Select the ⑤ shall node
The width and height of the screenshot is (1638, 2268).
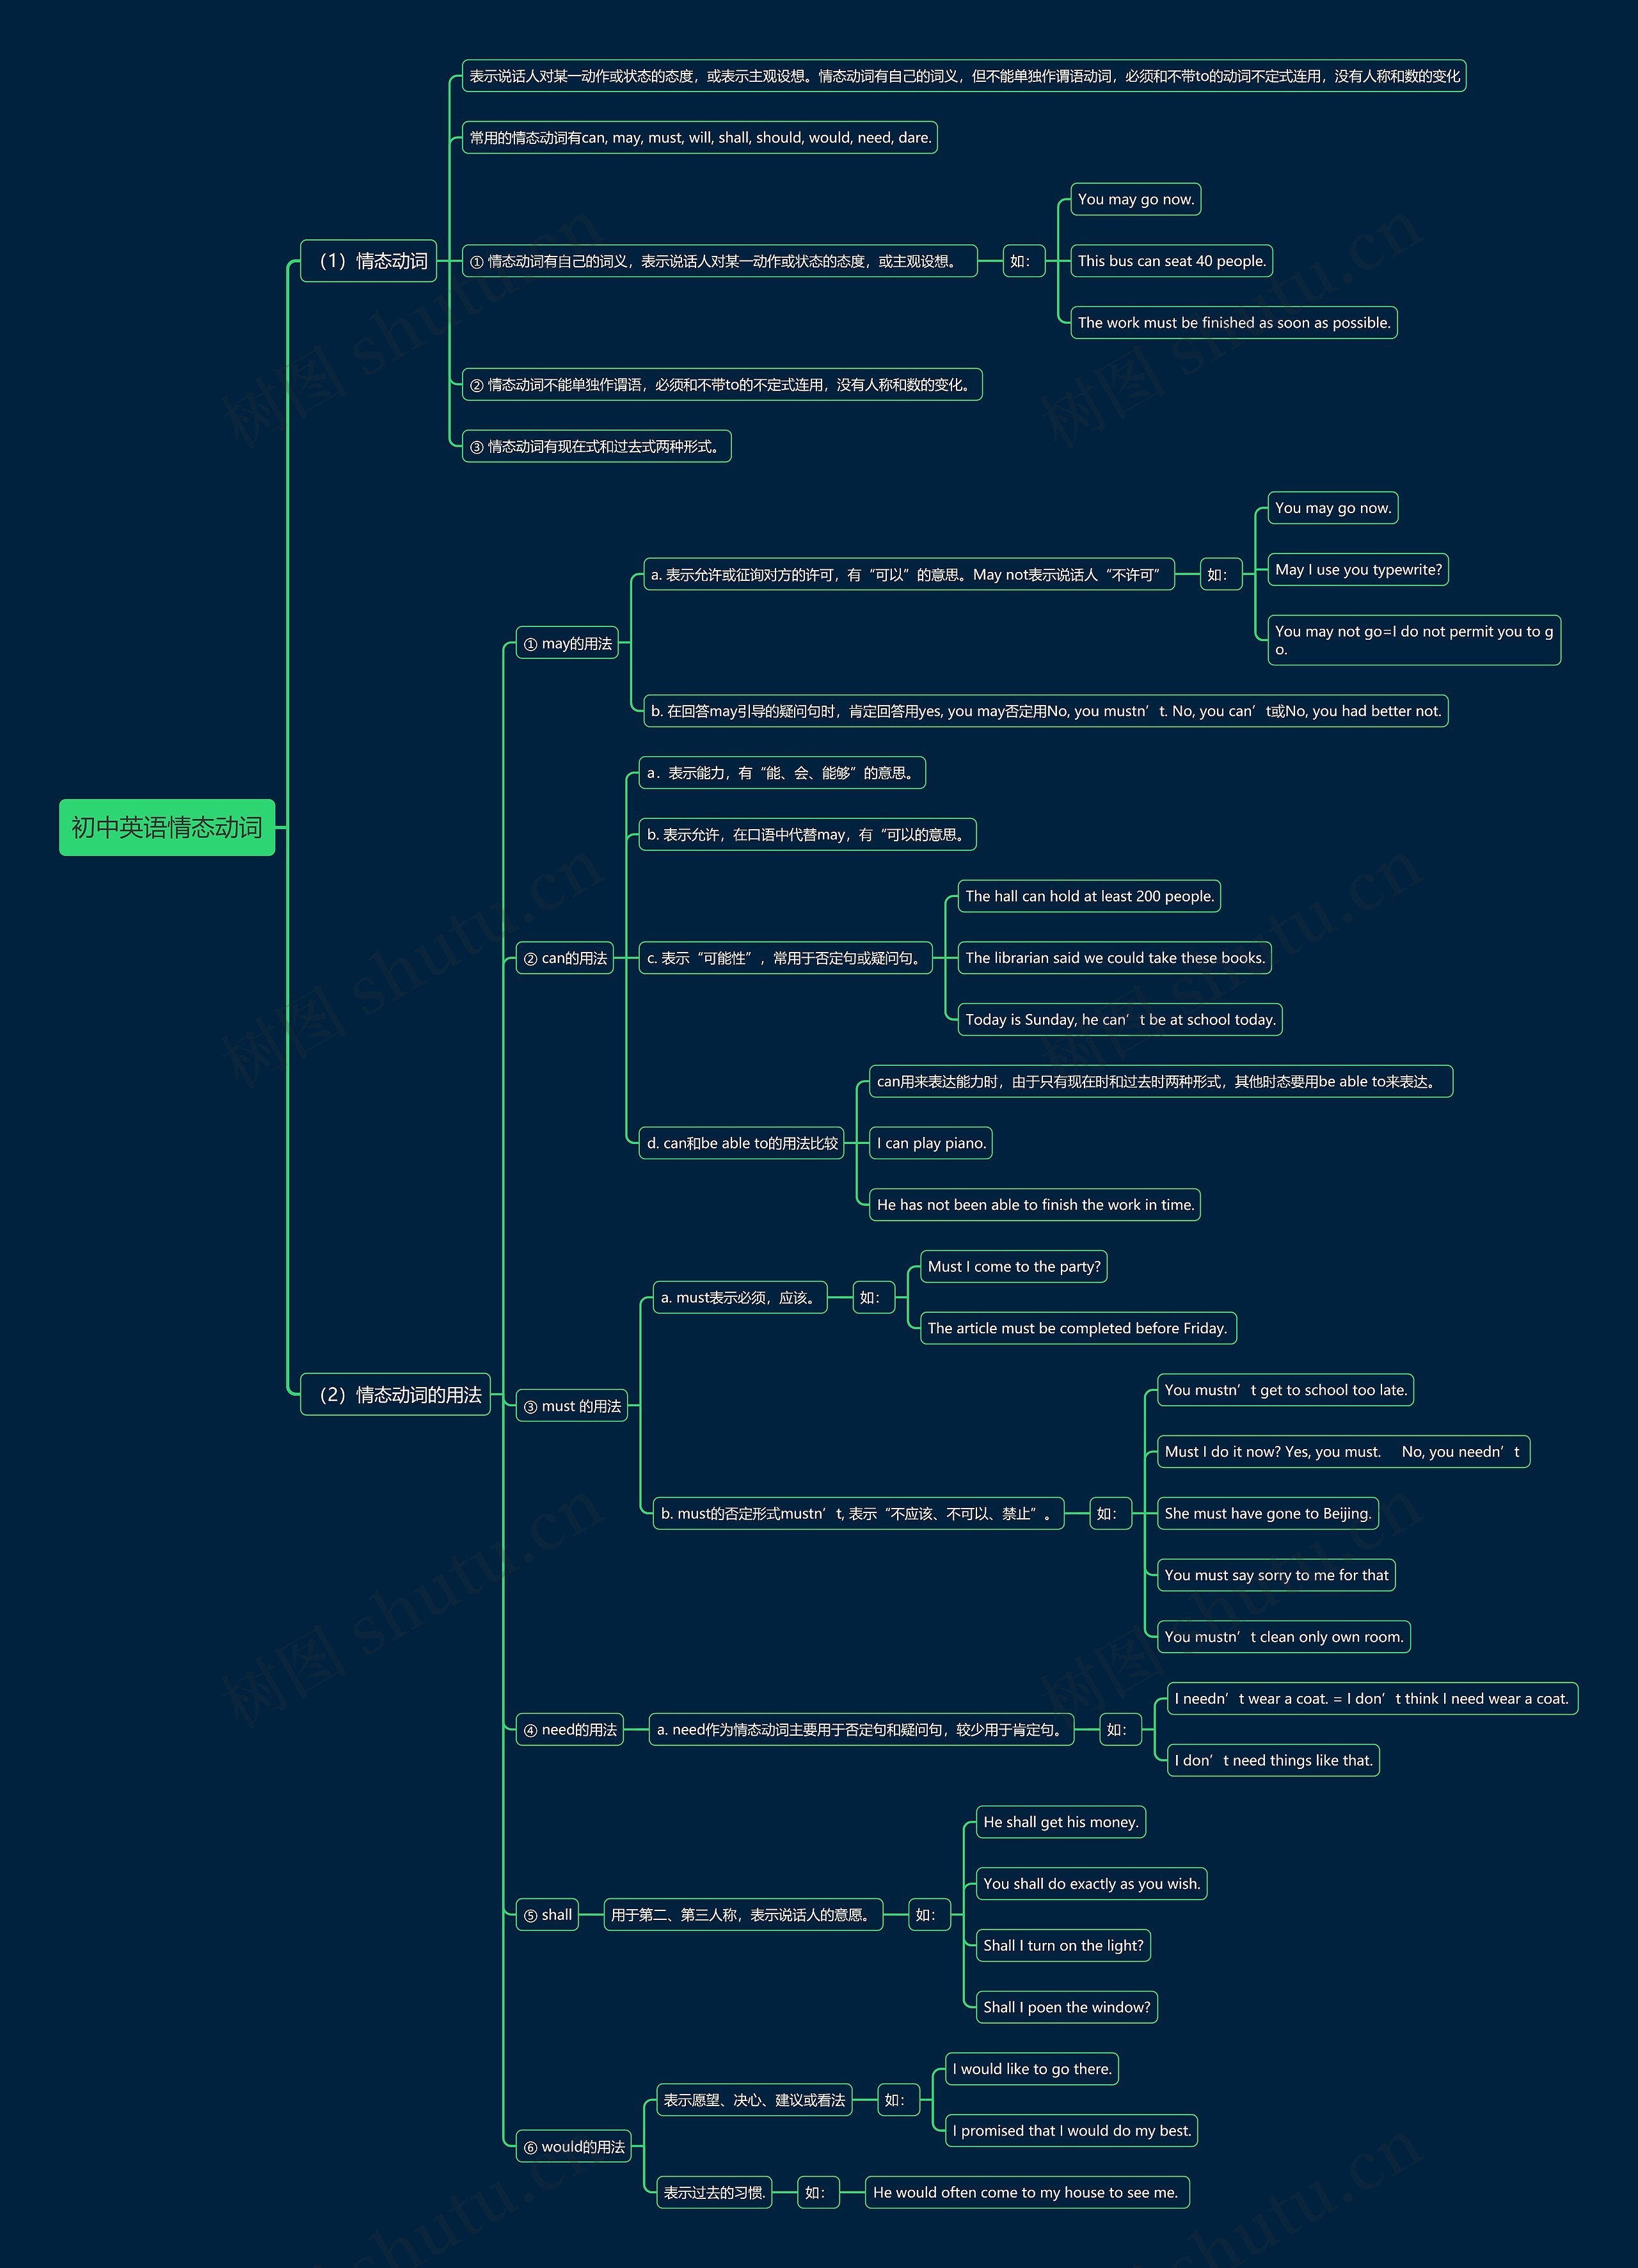pyautogui.click(x=547, y=1915)
